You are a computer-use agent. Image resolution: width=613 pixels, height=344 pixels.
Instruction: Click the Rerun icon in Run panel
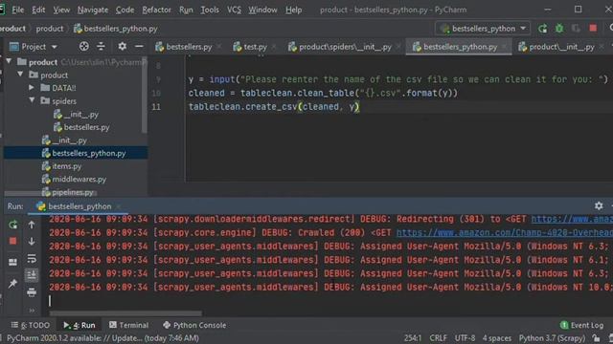12,225
